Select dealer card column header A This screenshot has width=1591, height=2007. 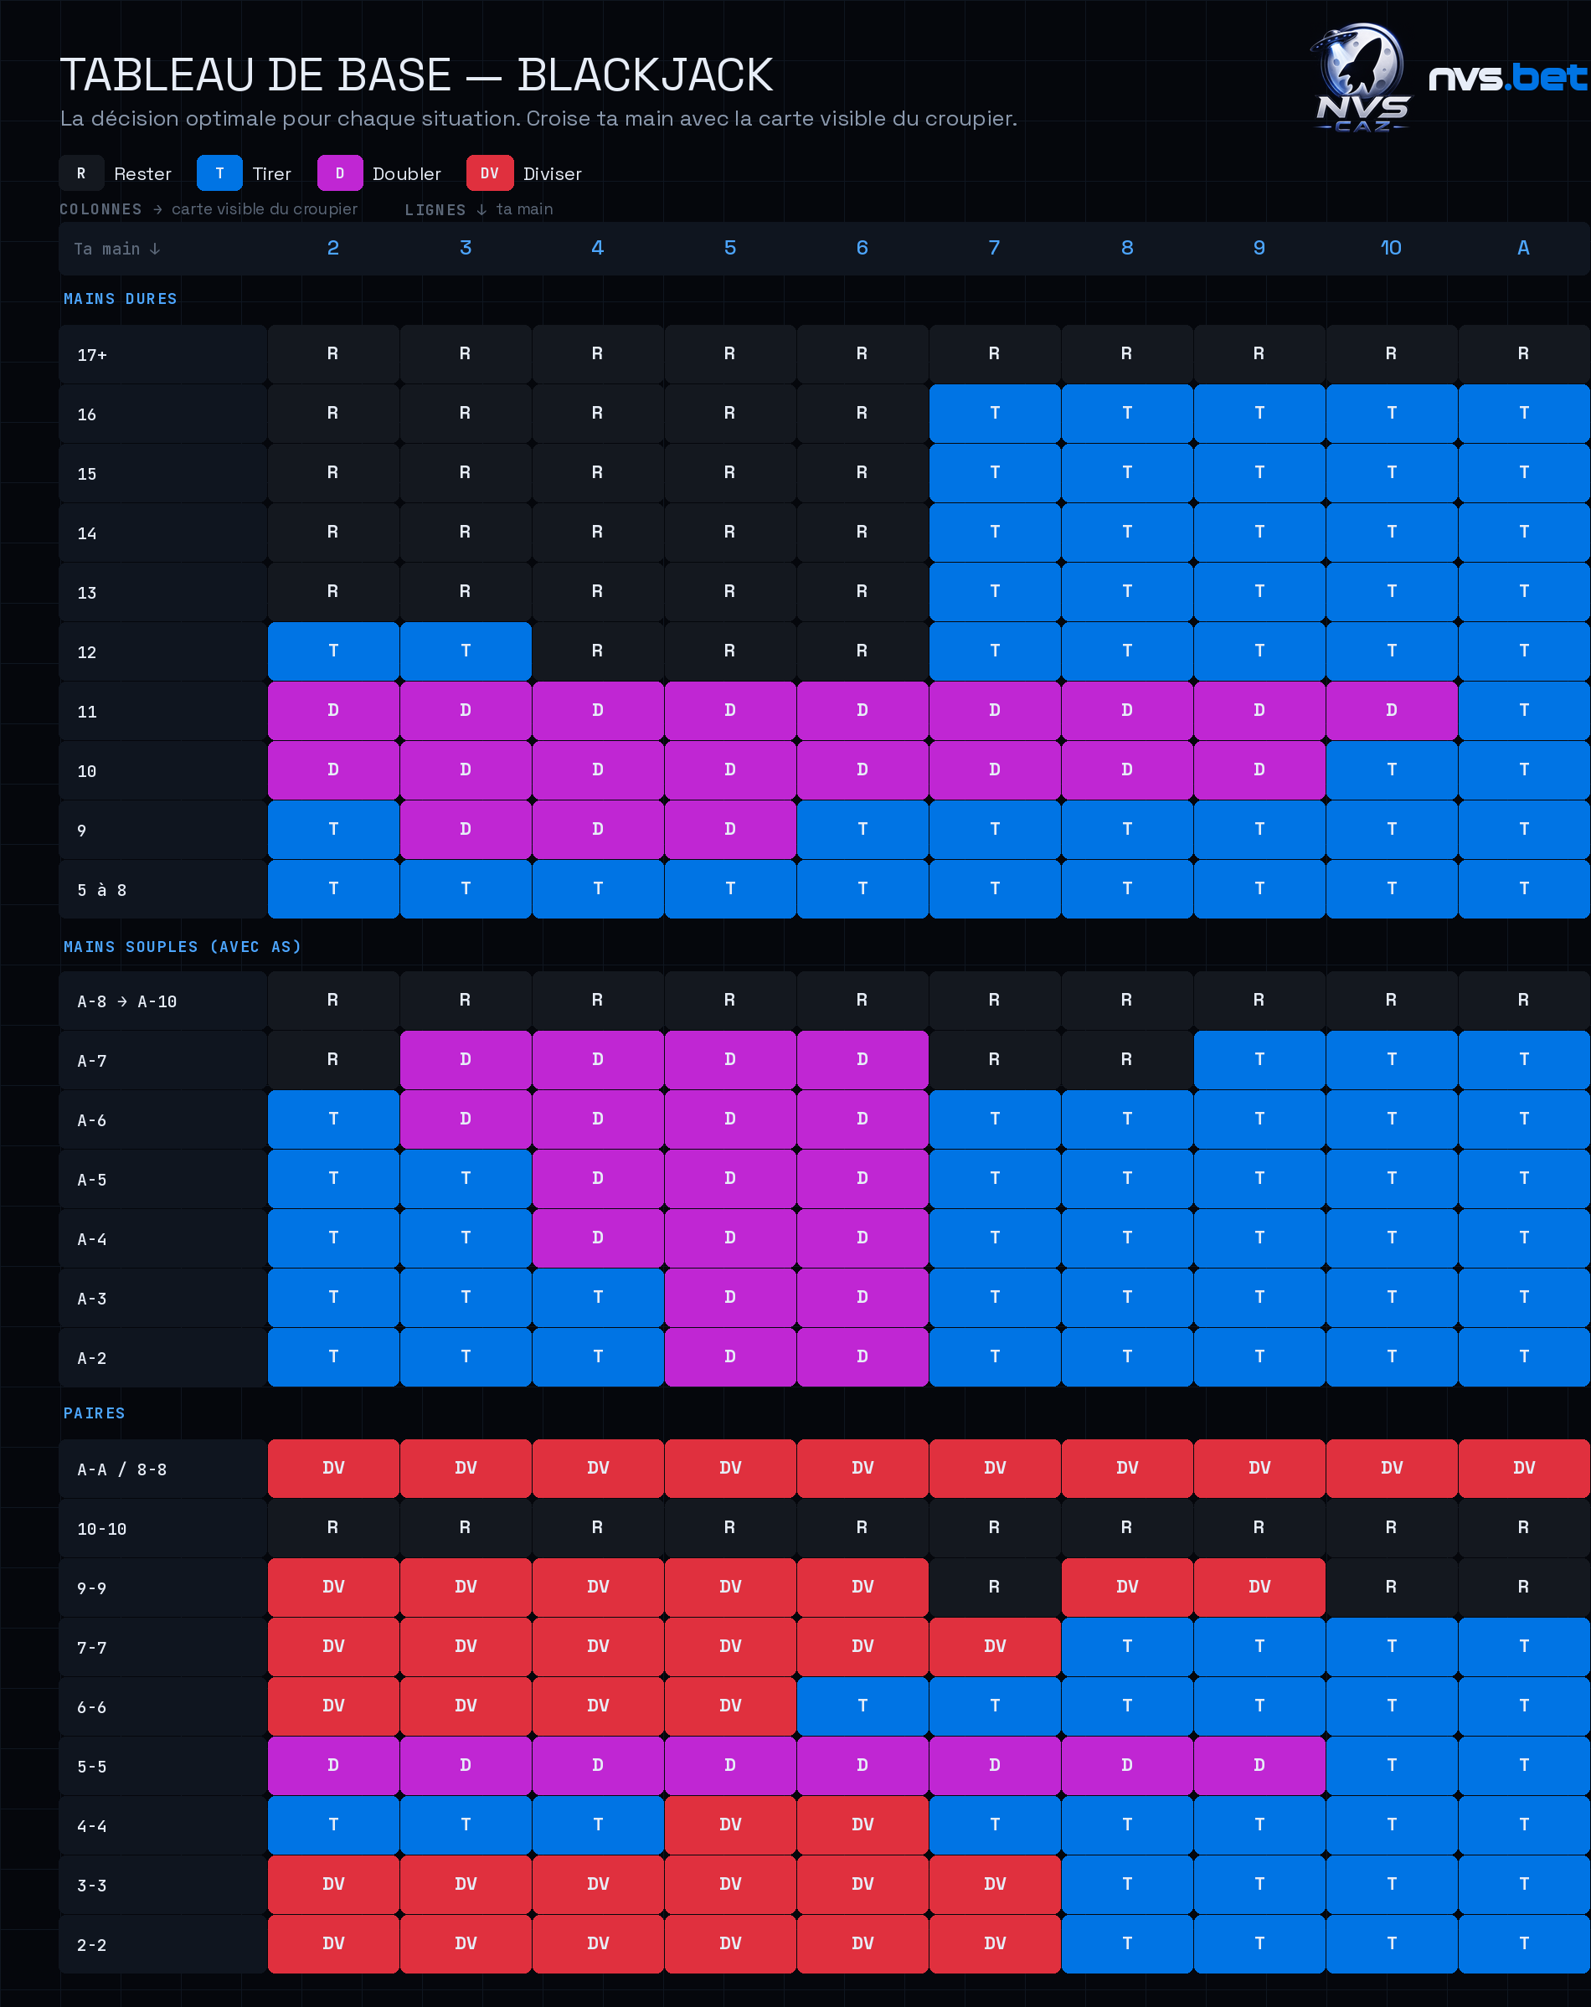[x=1523, y=248]
